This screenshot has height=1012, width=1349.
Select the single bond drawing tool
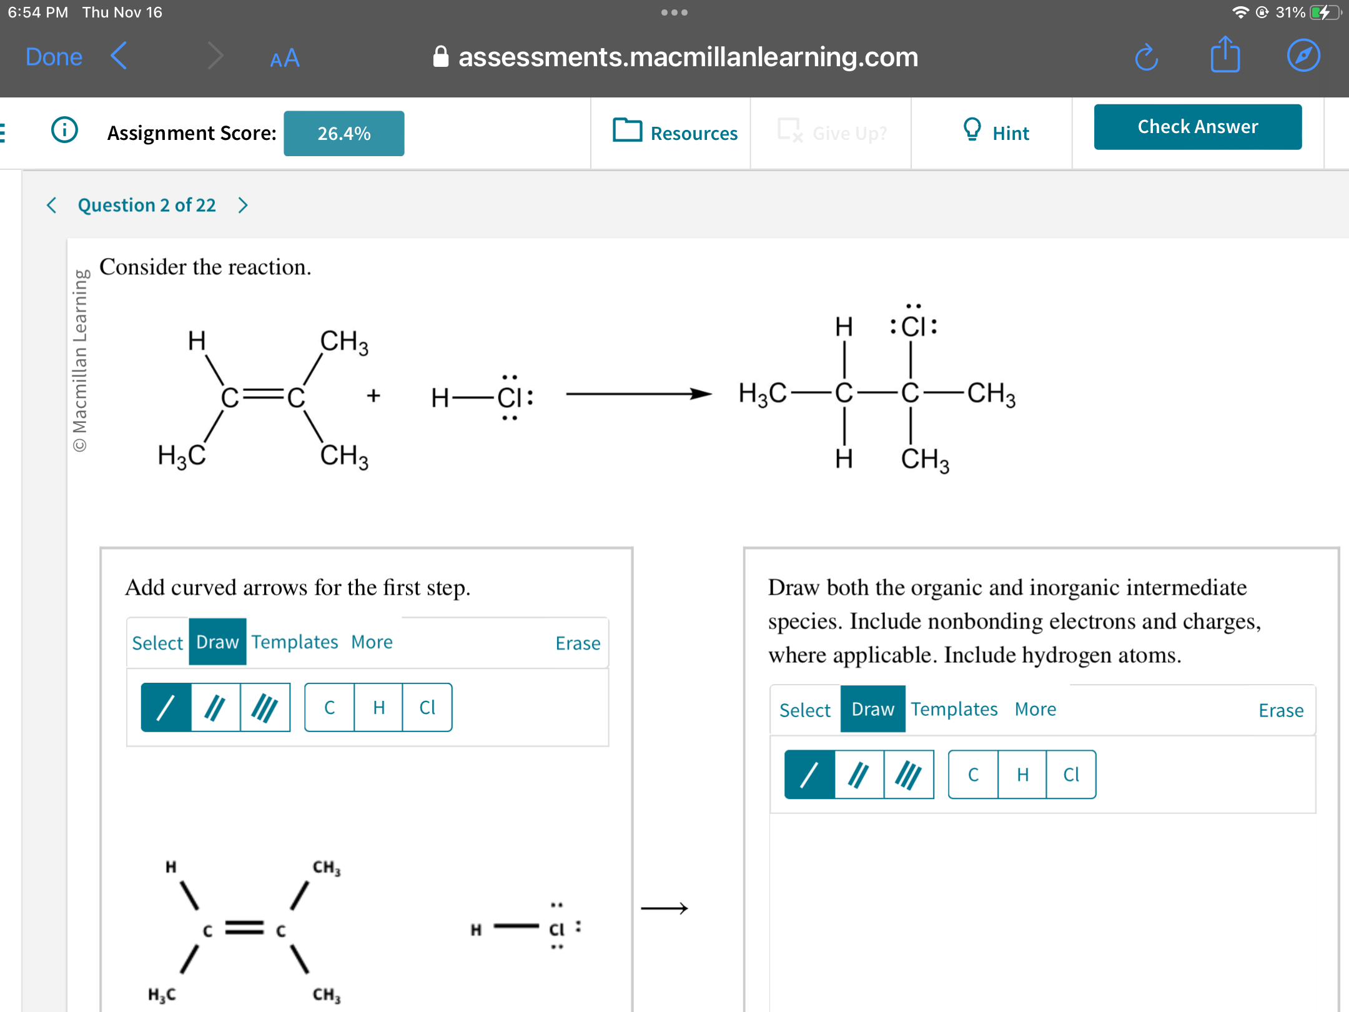166,707
